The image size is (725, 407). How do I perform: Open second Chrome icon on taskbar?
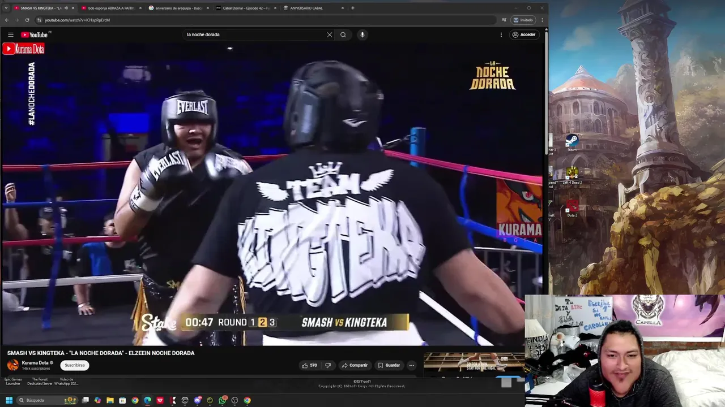point(247,400)
